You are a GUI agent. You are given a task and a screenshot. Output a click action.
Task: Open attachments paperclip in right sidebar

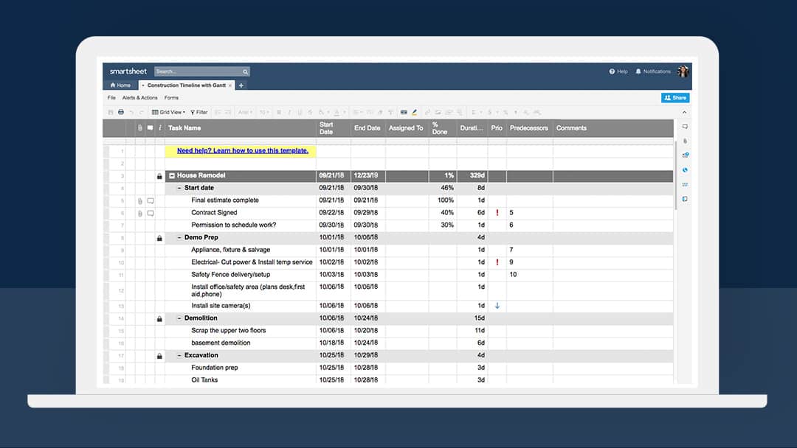[x=685, y=141]
